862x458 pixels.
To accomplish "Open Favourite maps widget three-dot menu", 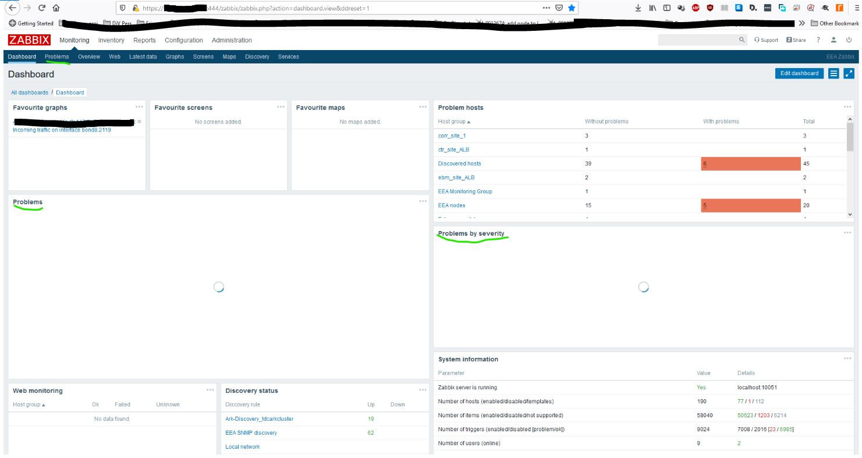I will tap(423, 106).
